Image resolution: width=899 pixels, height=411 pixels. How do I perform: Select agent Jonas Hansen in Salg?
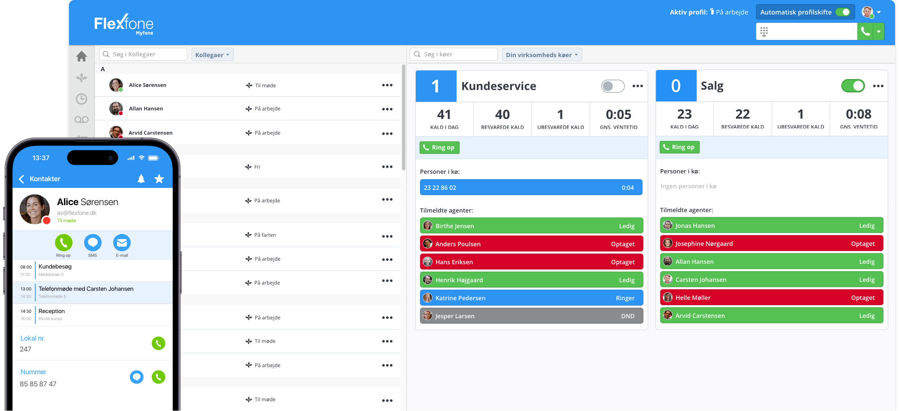coord(772,225)
